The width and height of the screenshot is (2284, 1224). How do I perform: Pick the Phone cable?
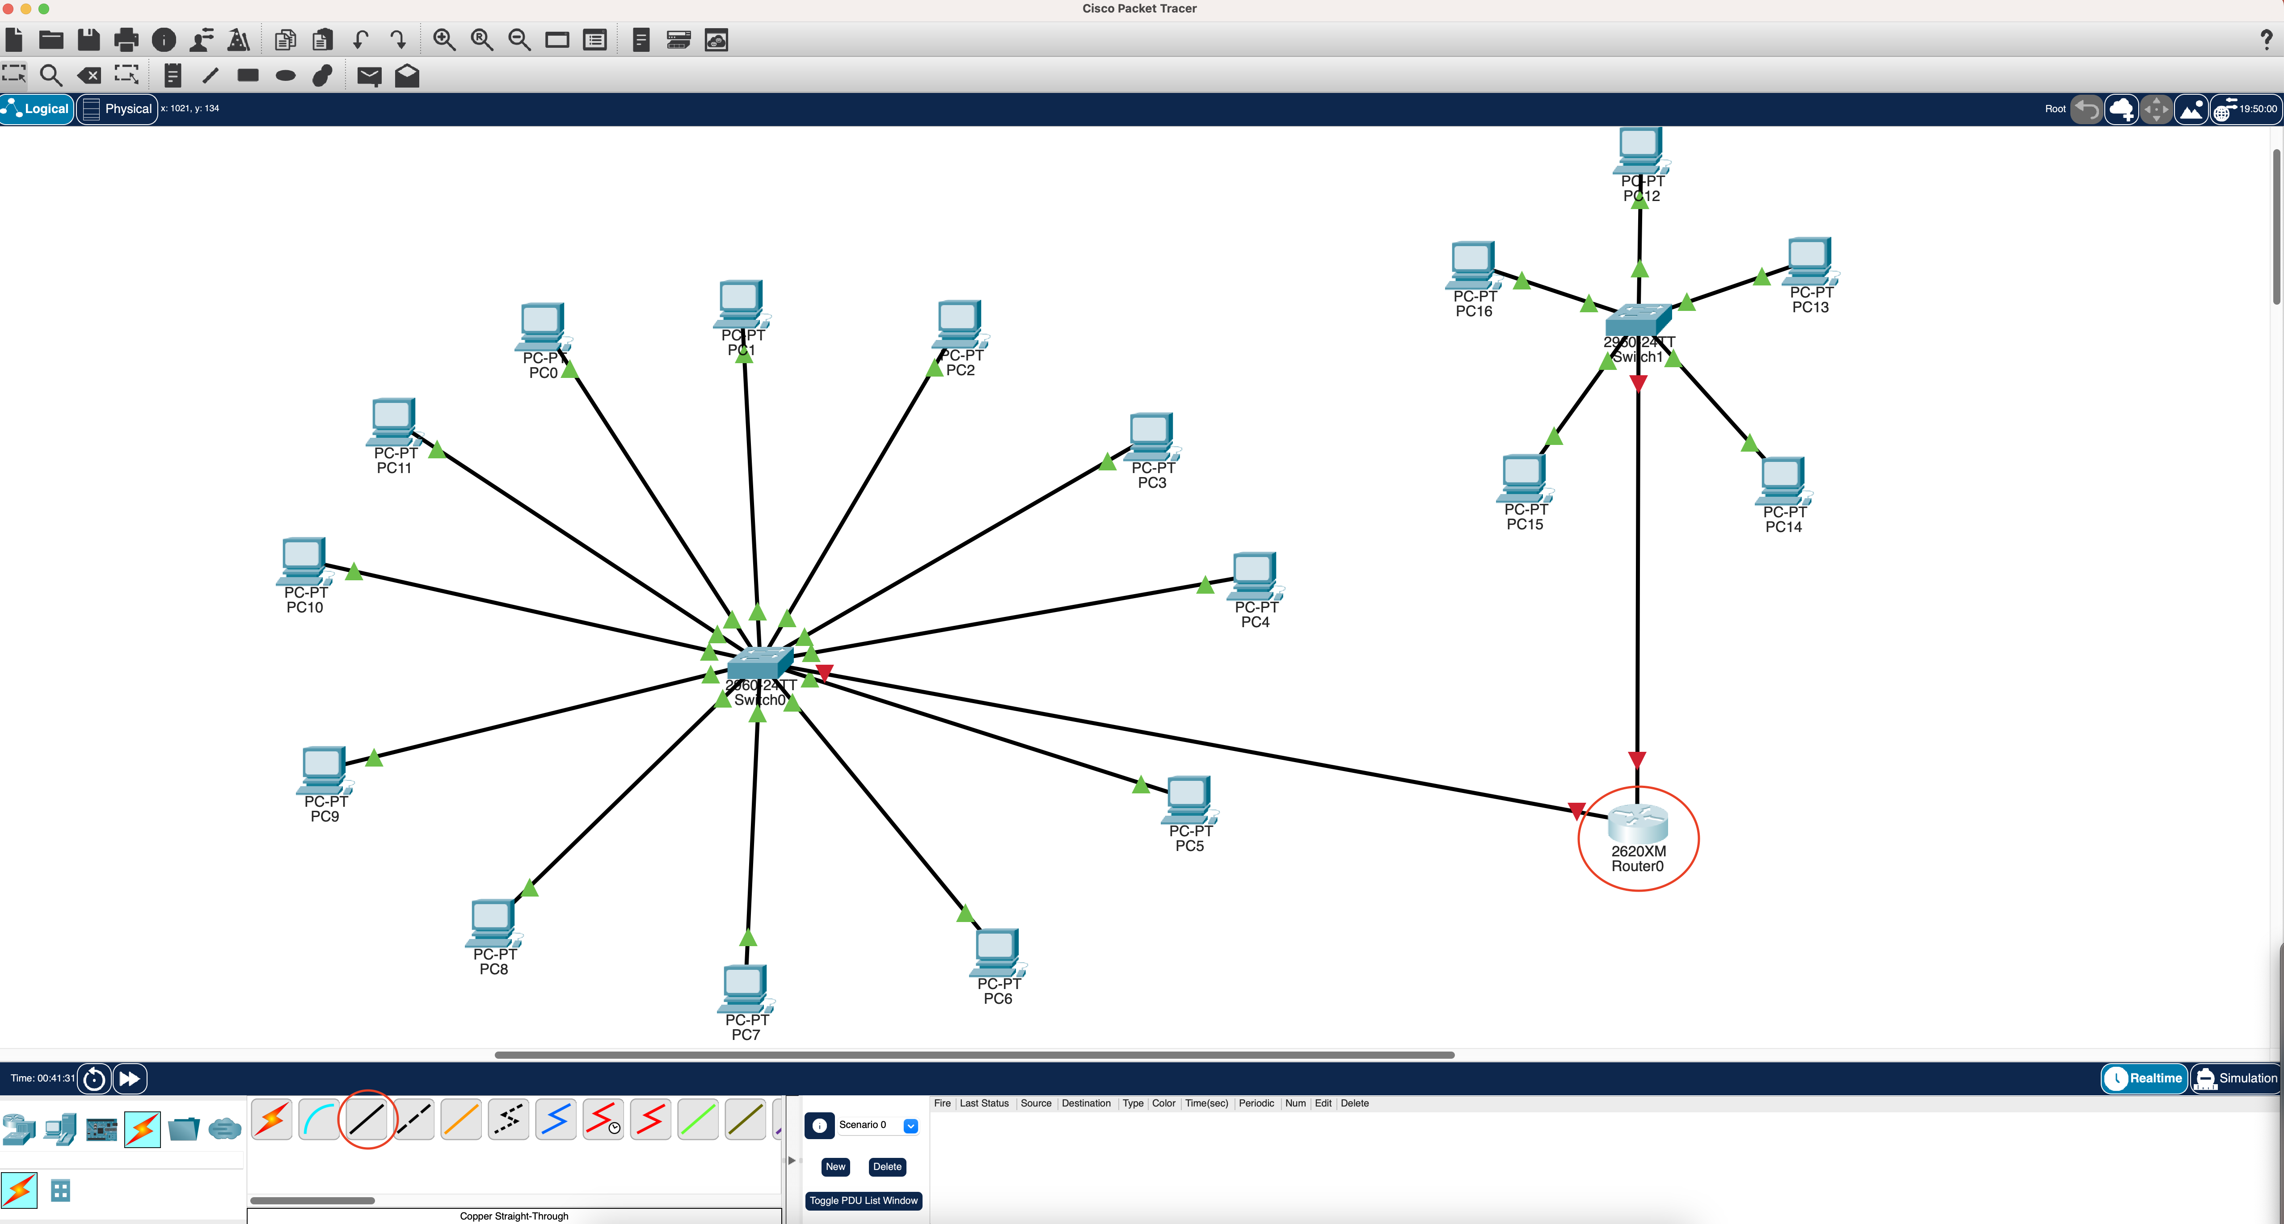509,1119
